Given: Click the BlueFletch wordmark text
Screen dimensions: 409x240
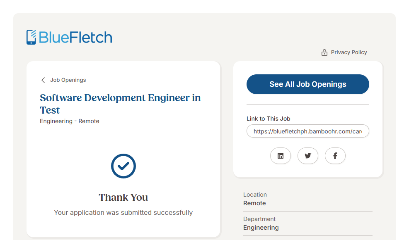Looking at the screenshot, I should [75, 38].
